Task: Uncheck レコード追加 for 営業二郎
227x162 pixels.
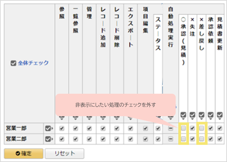Action: pyautogui.click(x=103, y=139)
